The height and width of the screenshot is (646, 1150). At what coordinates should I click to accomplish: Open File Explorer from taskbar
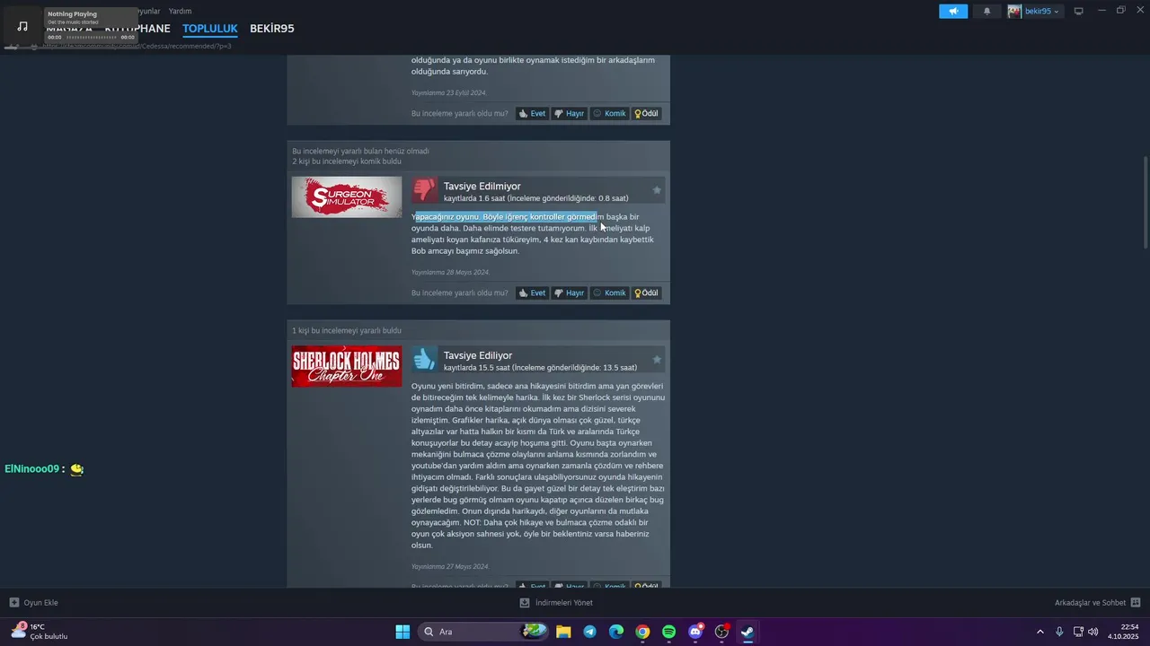pos(563,632)
